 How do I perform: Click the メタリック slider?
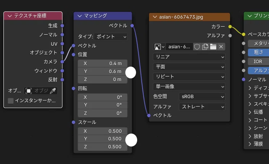(258, 43)
